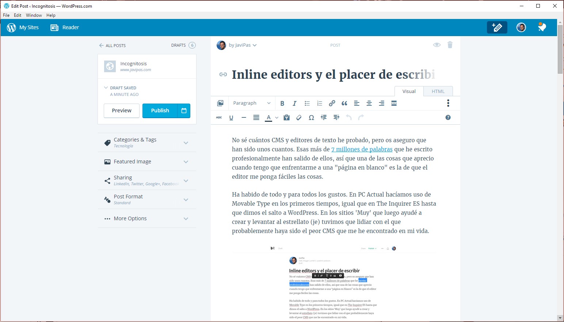Click the text color A button
The image size is (564, 322).
coord(268,117)
